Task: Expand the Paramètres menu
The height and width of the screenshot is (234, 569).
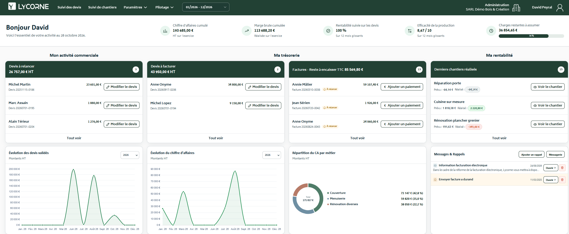Action: tap(135, 7)
